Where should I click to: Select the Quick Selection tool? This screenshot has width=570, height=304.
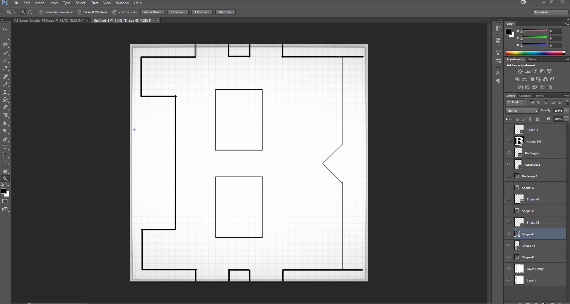tap(5, 53)
